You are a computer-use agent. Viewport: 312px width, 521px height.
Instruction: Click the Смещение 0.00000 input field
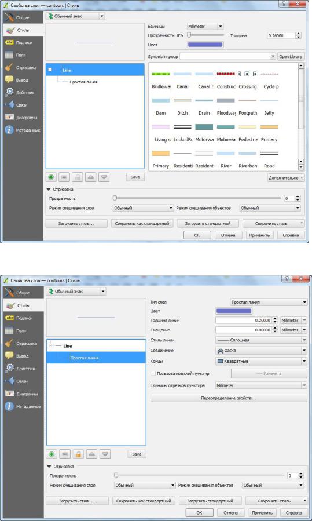244,330
